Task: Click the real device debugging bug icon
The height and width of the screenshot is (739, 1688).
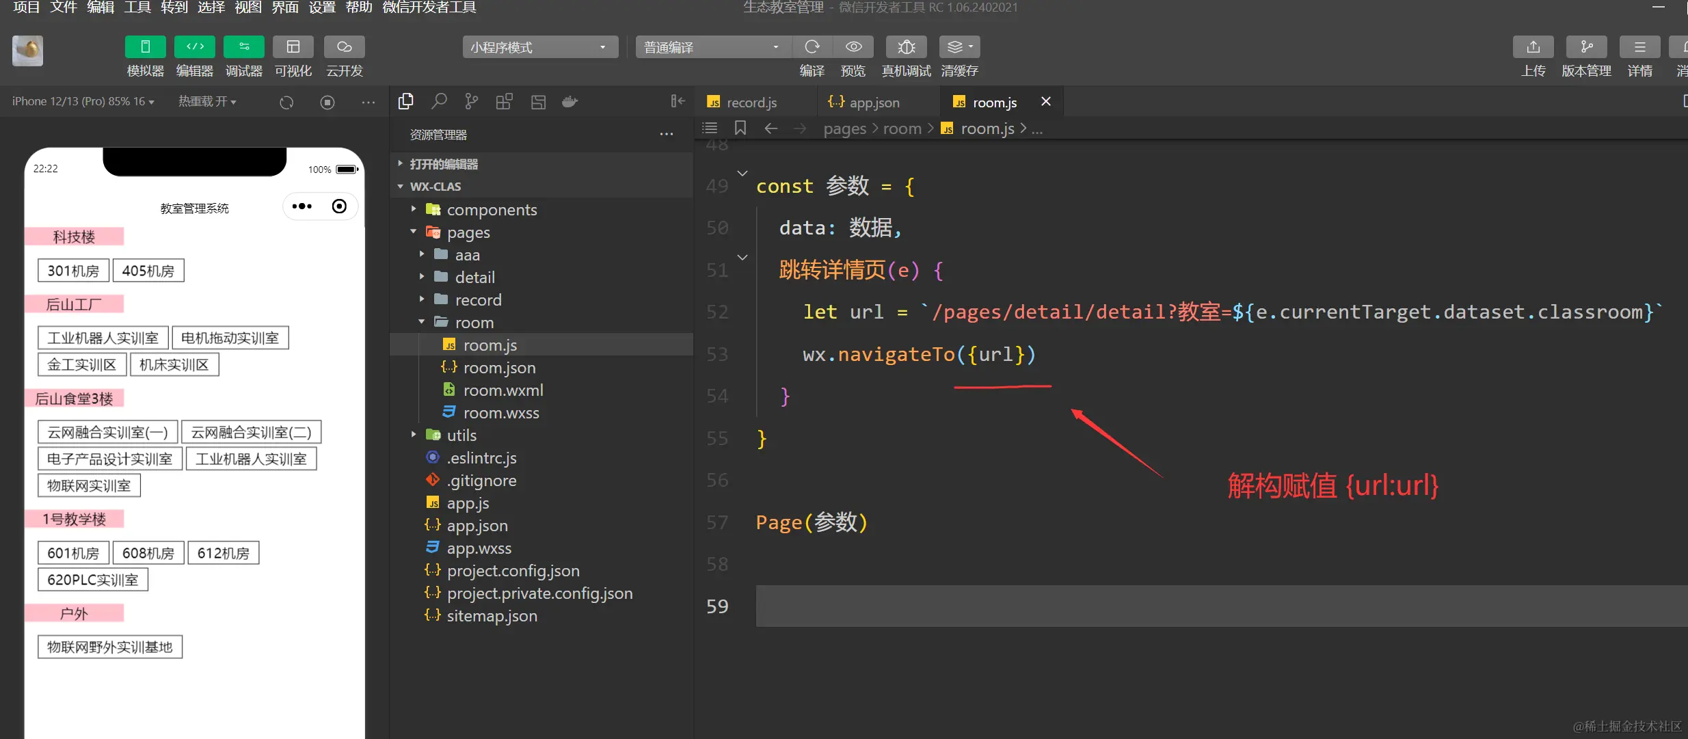Action: 906,47
